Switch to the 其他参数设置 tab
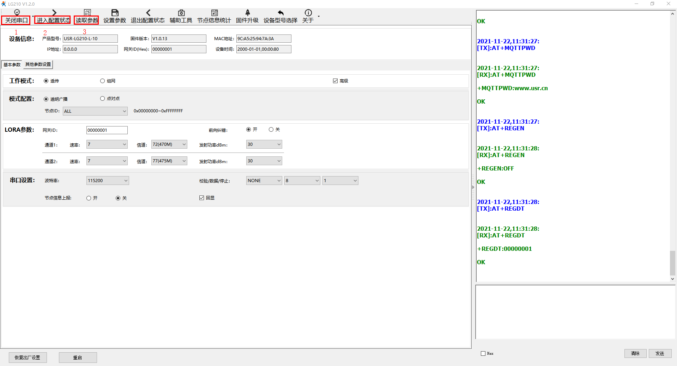This screenshot has width=677, height=366. click(x=38, y=64)
